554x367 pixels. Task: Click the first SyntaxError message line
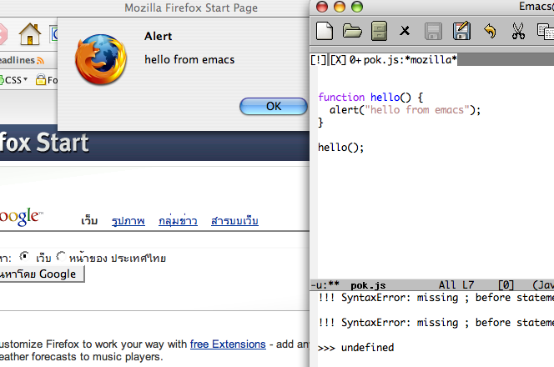[x=436, y=298]
